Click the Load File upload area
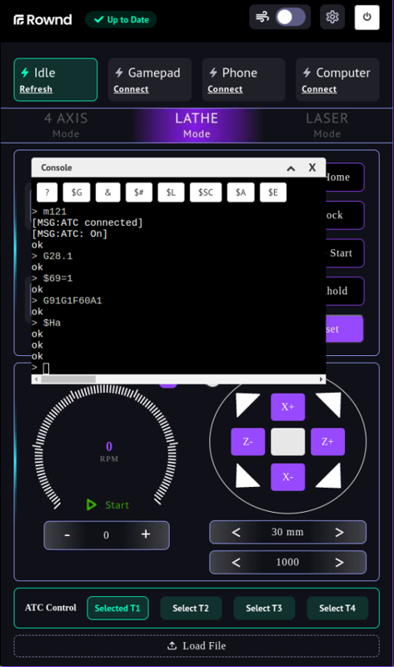 (x=197, y=645)
